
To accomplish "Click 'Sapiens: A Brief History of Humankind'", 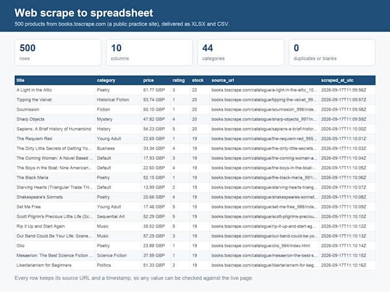I will [54, 129].
